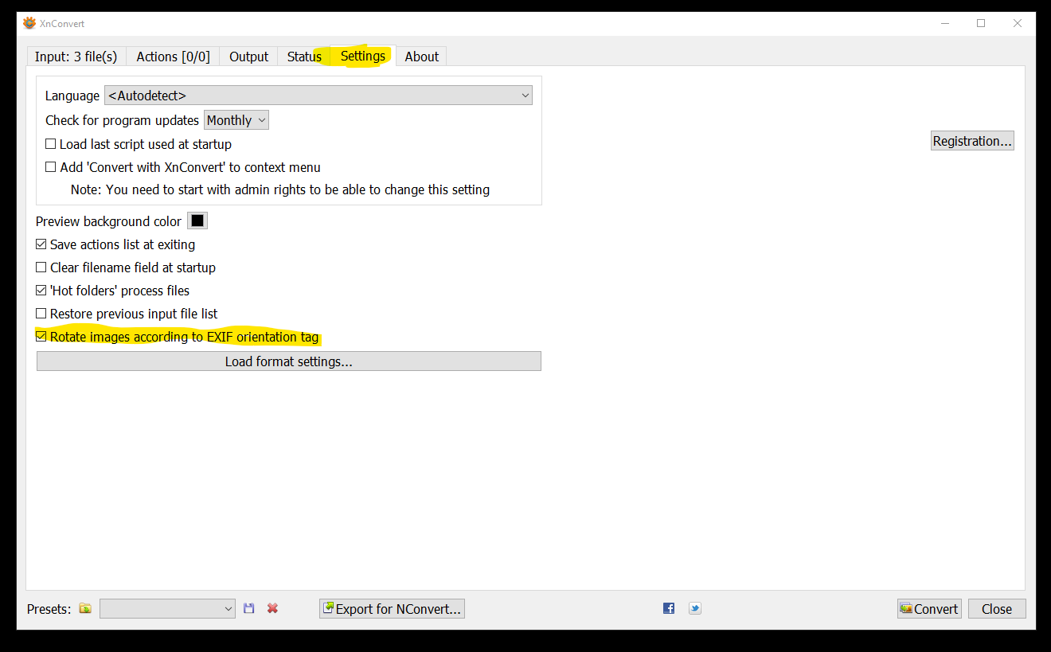Click Export for NConvert... button
Screen dimensions: 1051x652
point(392,608)
